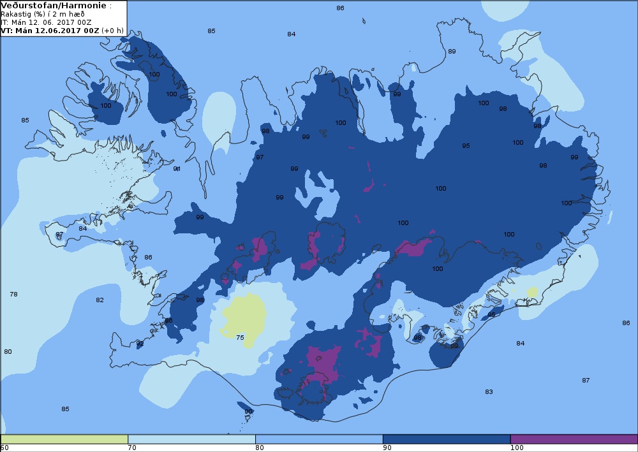Click the humidity value "91" on the map
This screenshot has height=452, width=638.
coord(177,169)
